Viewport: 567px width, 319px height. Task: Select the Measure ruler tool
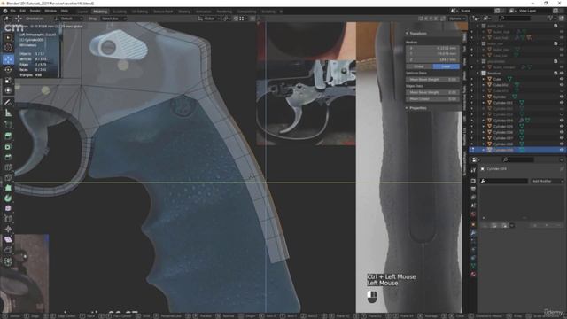coord(8,113)
